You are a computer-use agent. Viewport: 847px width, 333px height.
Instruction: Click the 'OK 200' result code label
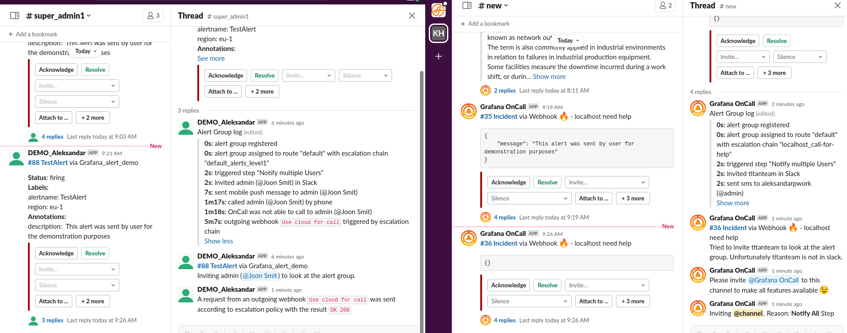tap(340, 310)
